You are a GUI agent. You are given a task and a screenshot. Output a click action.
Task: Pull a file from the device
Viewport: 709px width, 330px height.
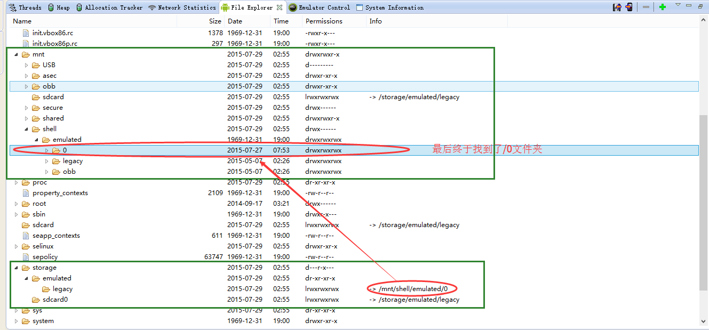tap(617, 7)
